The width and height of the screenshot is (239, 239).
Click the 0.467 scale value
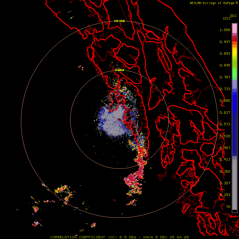point(225,148)
